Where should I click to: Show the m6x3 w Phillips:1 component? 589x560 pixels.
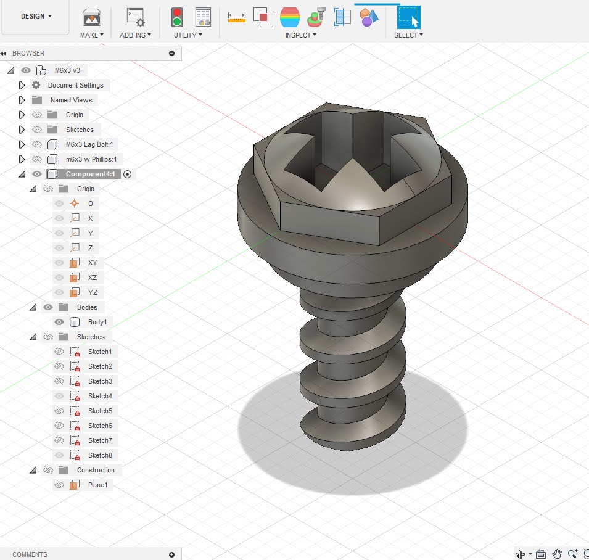37,159
